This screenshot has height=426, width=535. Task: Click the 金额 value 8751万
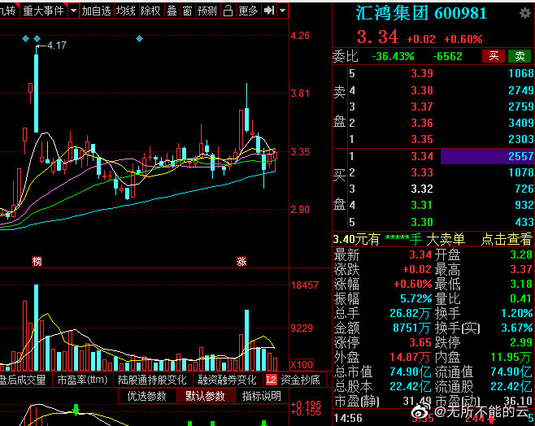pyautogui.click(x=411, y=328)
